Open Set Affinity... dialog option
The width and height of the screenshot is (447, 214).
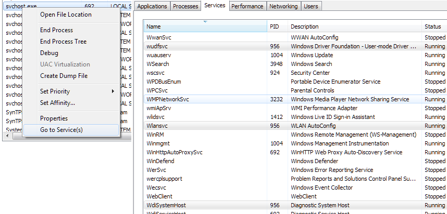[x=57, y=103]
